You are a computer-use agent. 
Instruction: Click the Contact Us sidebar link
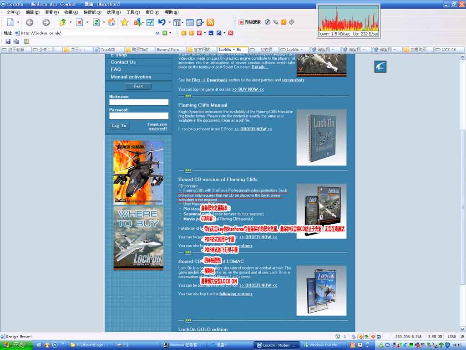click(123, 62)
